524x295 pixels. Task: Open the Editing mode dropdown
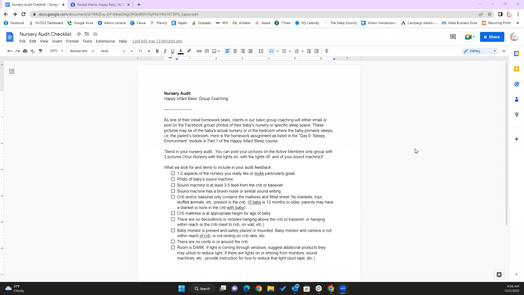pos(480,51)
